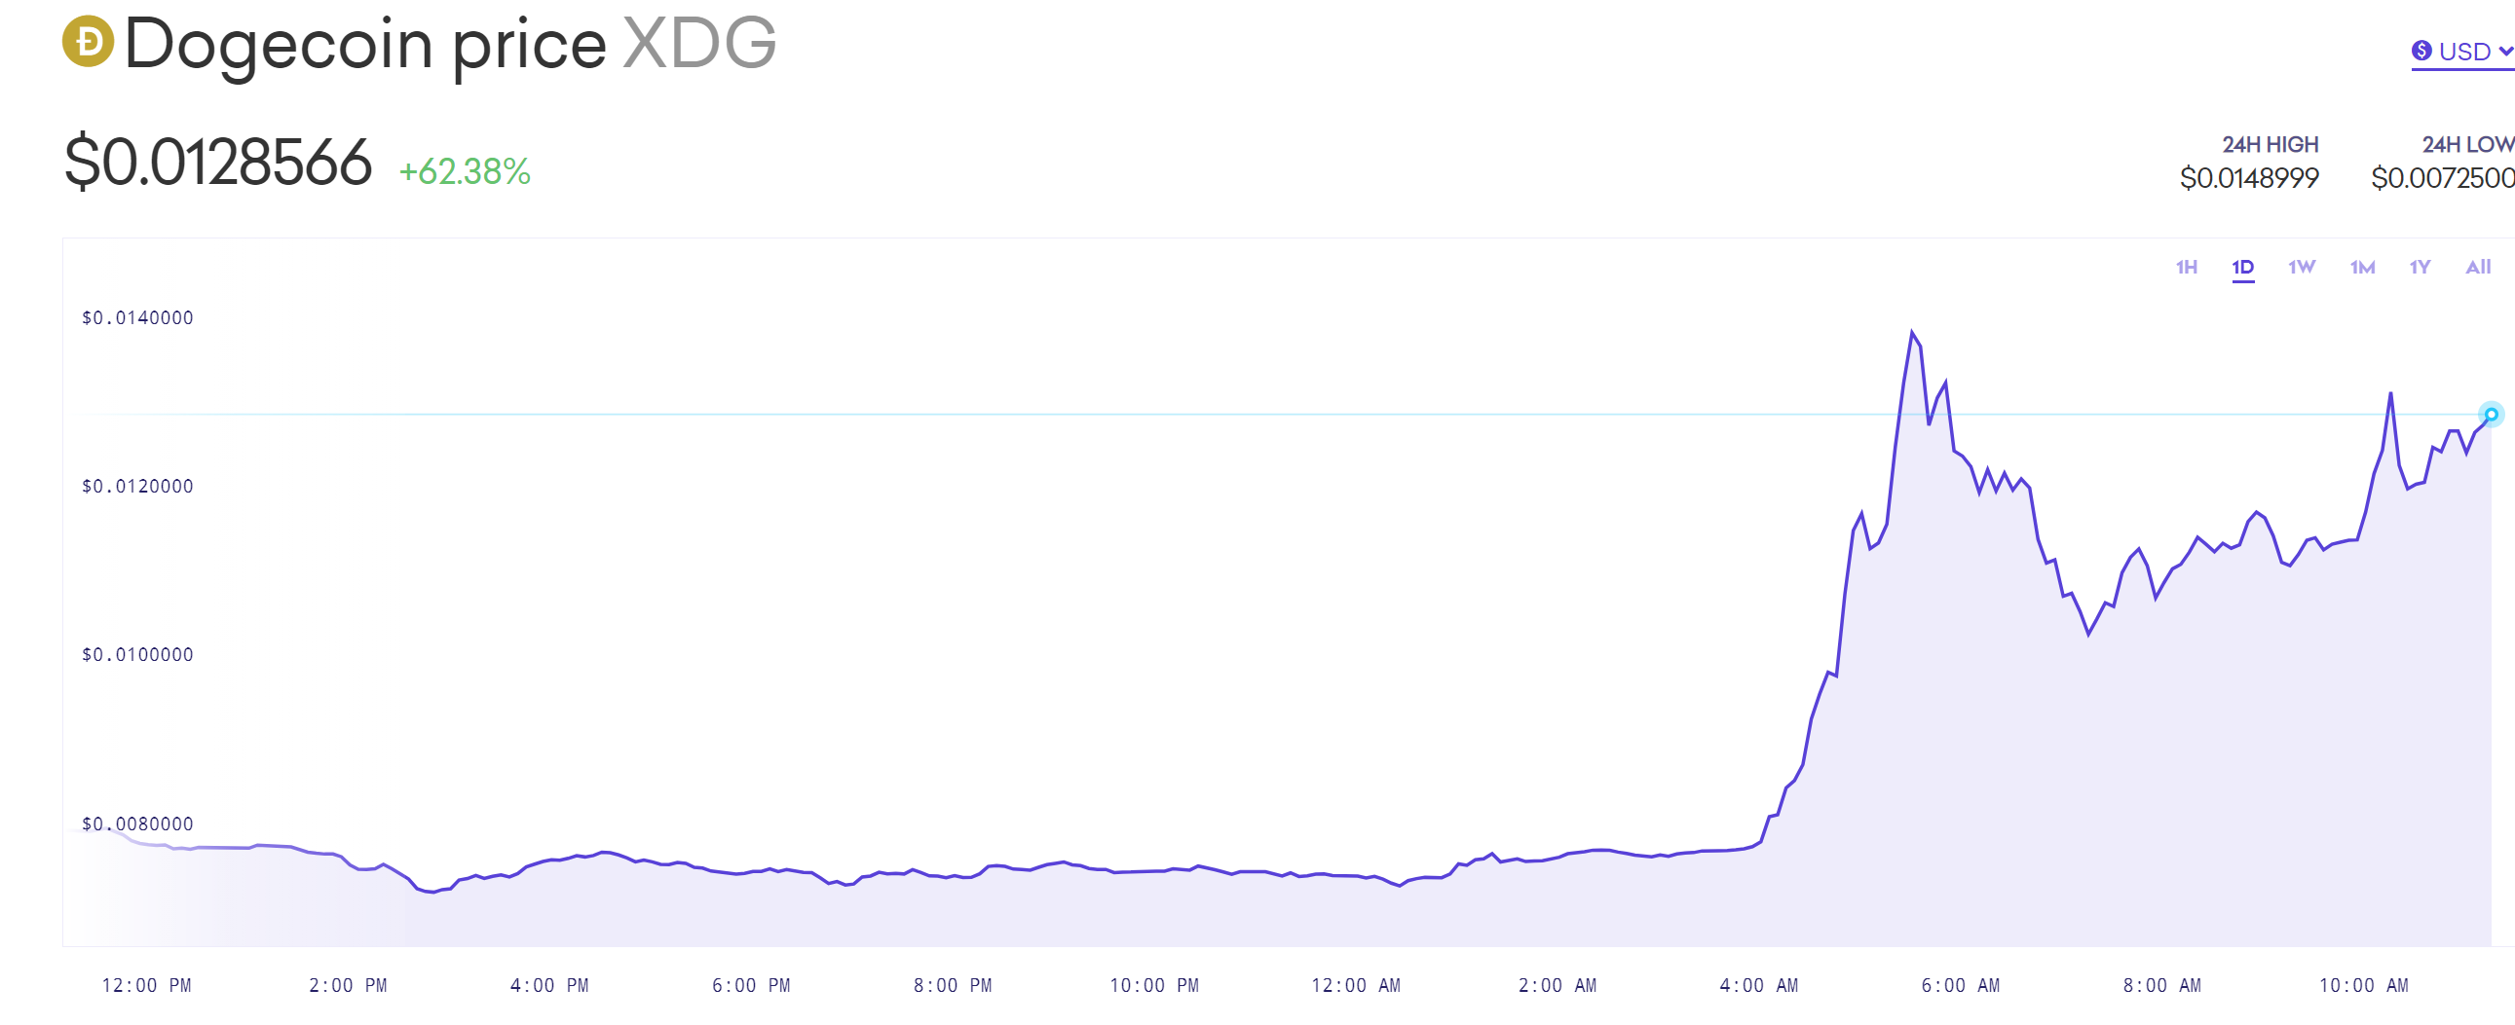Show the 1M price history

pyautogui.click(x=2362, y=268)
